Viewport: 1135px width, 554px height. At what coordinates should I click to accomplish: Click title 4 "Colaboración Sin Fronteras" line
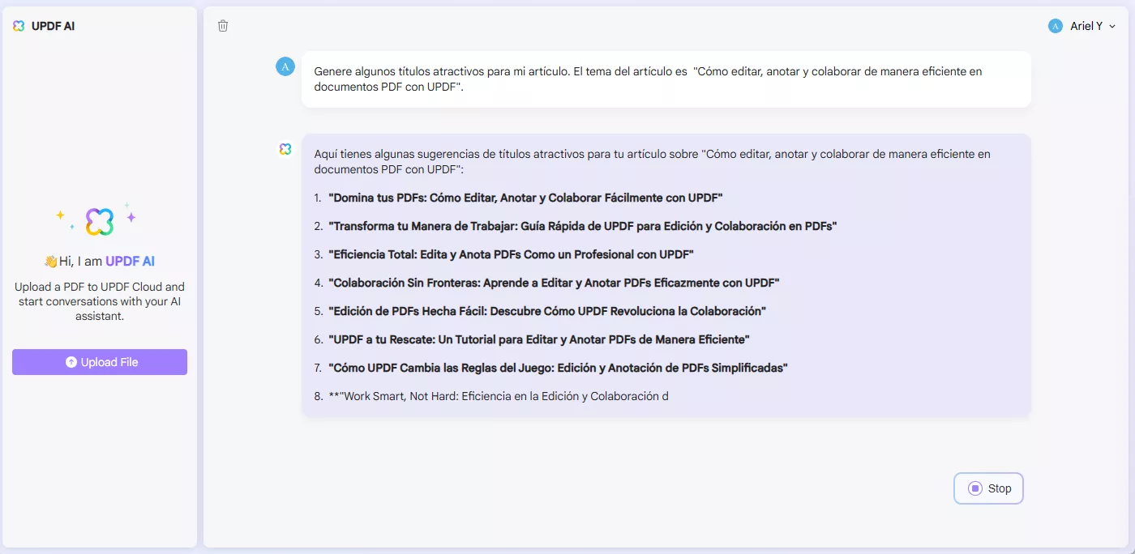554,283
